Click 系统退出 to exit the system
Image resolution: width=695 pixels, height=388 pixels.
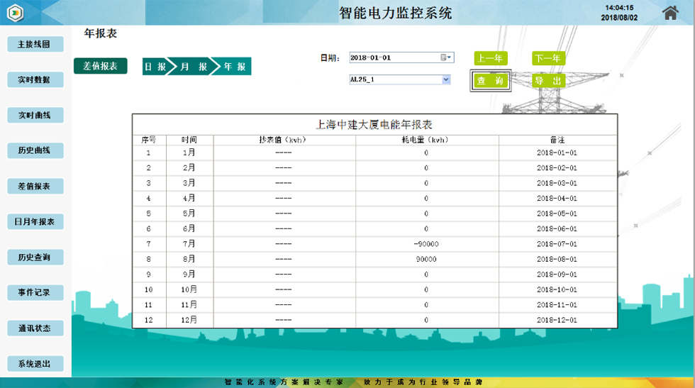click(x=35, y=364)
